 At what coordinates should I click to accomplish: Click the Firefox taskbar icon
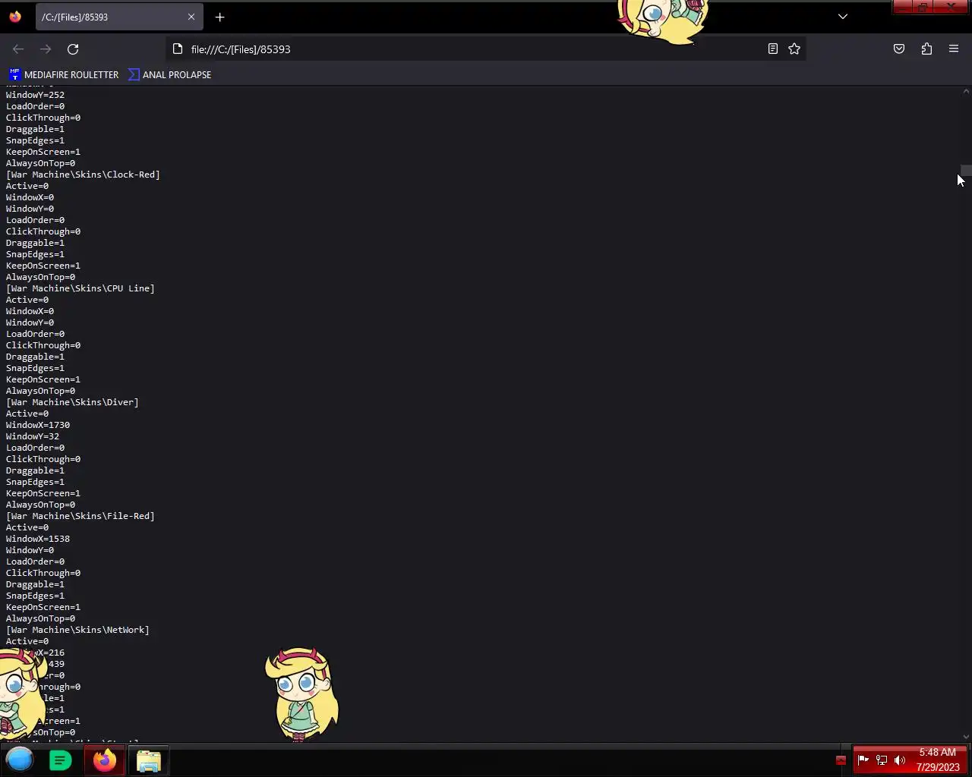(105, 760)
